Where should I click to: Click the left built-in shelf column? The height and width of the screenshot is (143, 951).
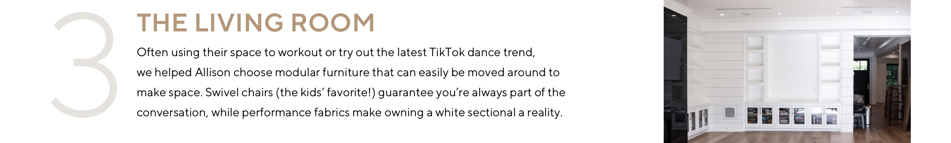click(x=754, y=68)
